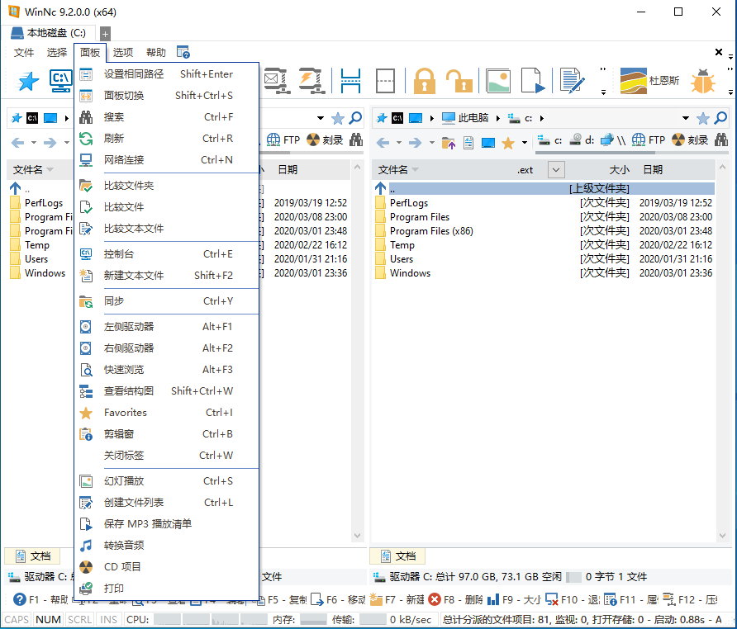Click the document with play arrow icon
This screenshot has width=737, height=629.
coord(533,81)
